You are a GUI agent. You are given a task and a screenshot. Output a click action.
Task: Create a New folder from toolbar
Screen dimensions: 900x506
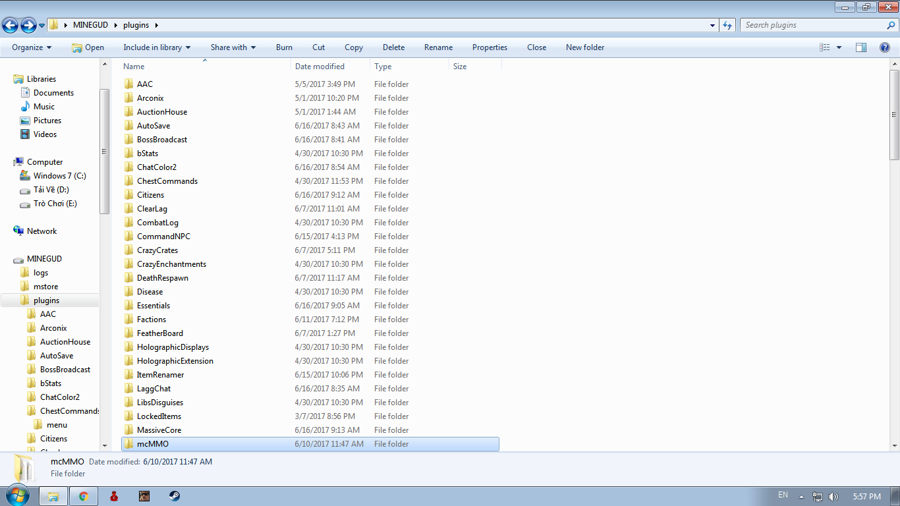(x=585, y=47)
